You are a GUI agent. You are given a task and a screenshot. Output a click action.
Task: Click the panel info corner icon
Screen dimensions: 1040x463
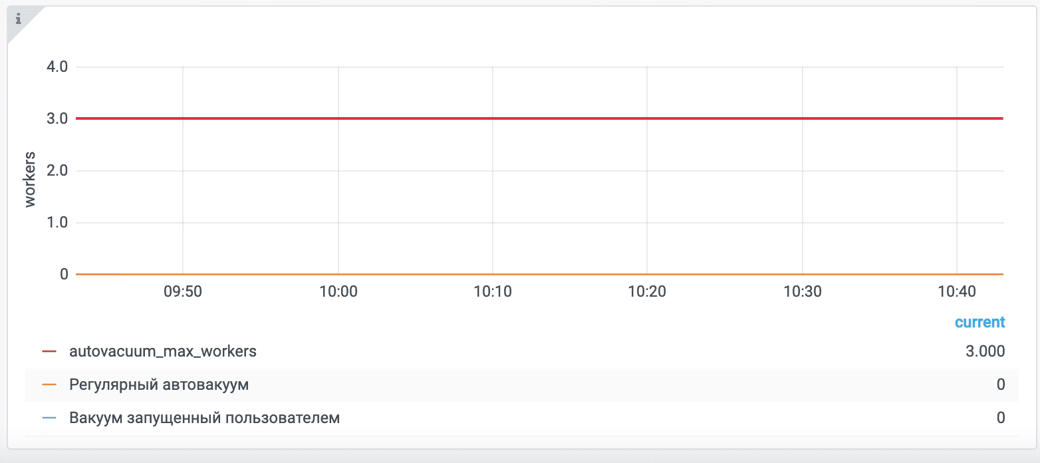(18, 19)
